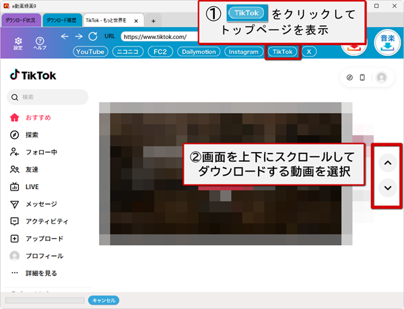Screen dimensions: 404x309
Task: Open a new tab with plus button
Action: (153, 21)
